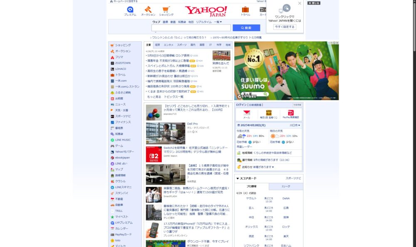Click the page vertical scrollbar
This screenshot has height=247, width=416.
[414, 27]
